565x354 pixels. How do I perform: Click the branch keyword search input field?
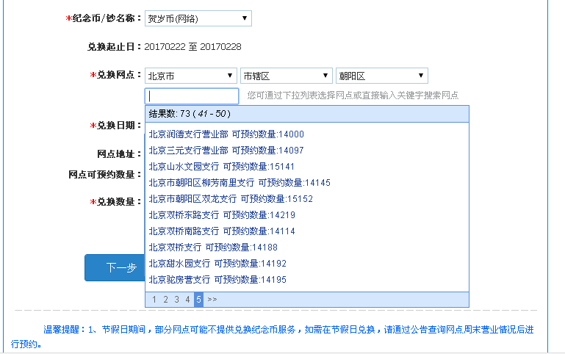(x=192, y=96)
